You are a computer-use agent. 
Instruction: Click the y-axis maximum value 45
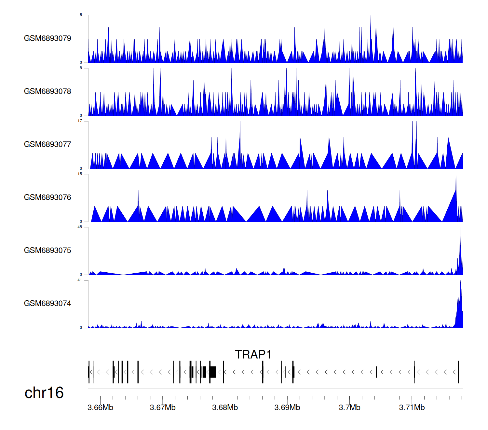[x=80, y=227]
